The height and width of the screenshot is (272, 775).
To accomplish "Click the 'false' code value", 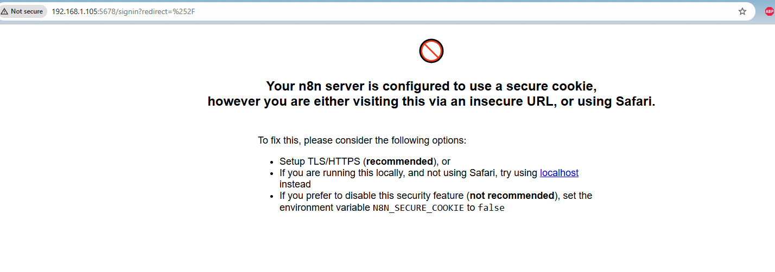I will 491,208.
